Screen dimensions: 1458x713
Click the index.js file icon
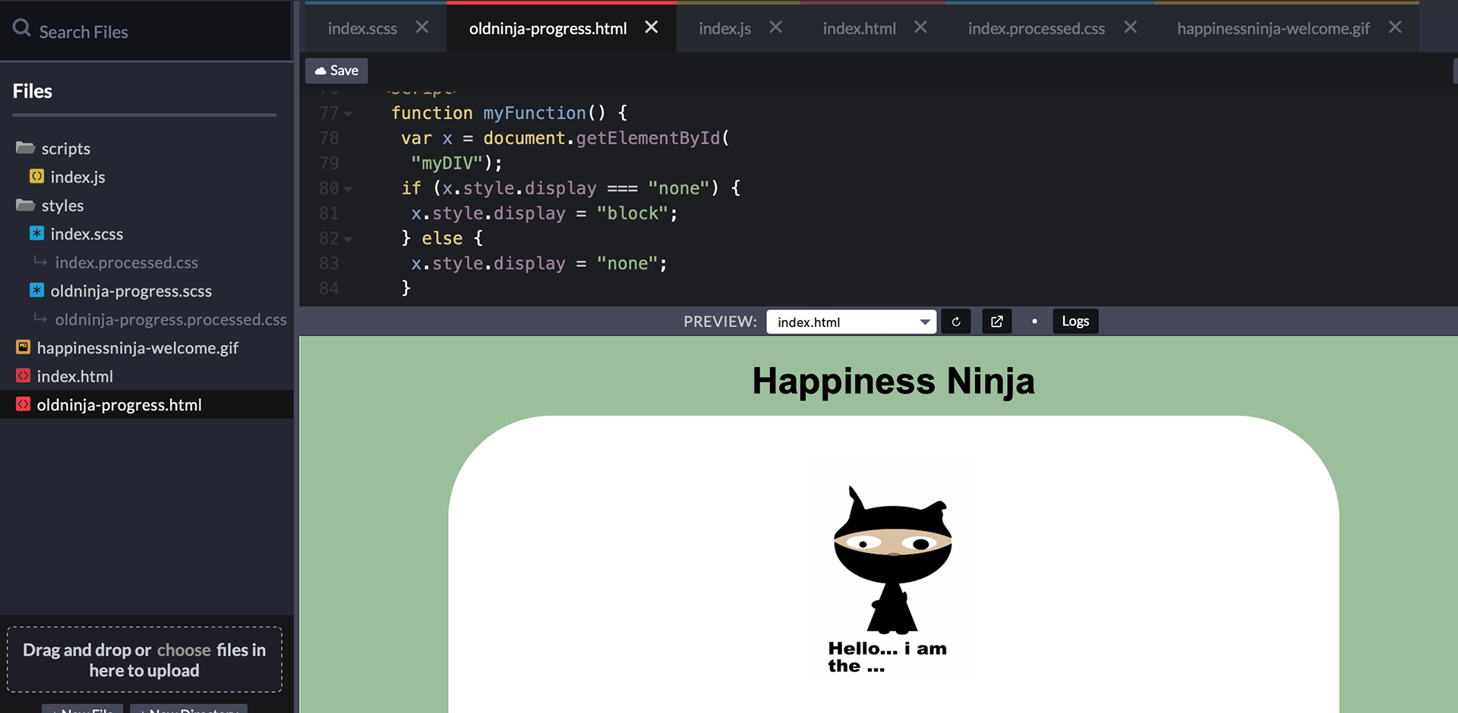click(36, 177)
